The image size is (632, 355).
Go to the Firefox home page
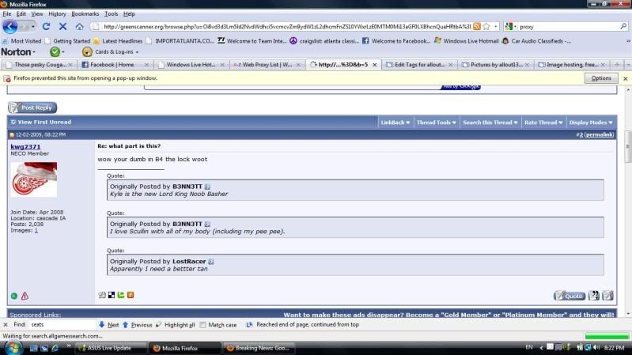pos(79,26)
